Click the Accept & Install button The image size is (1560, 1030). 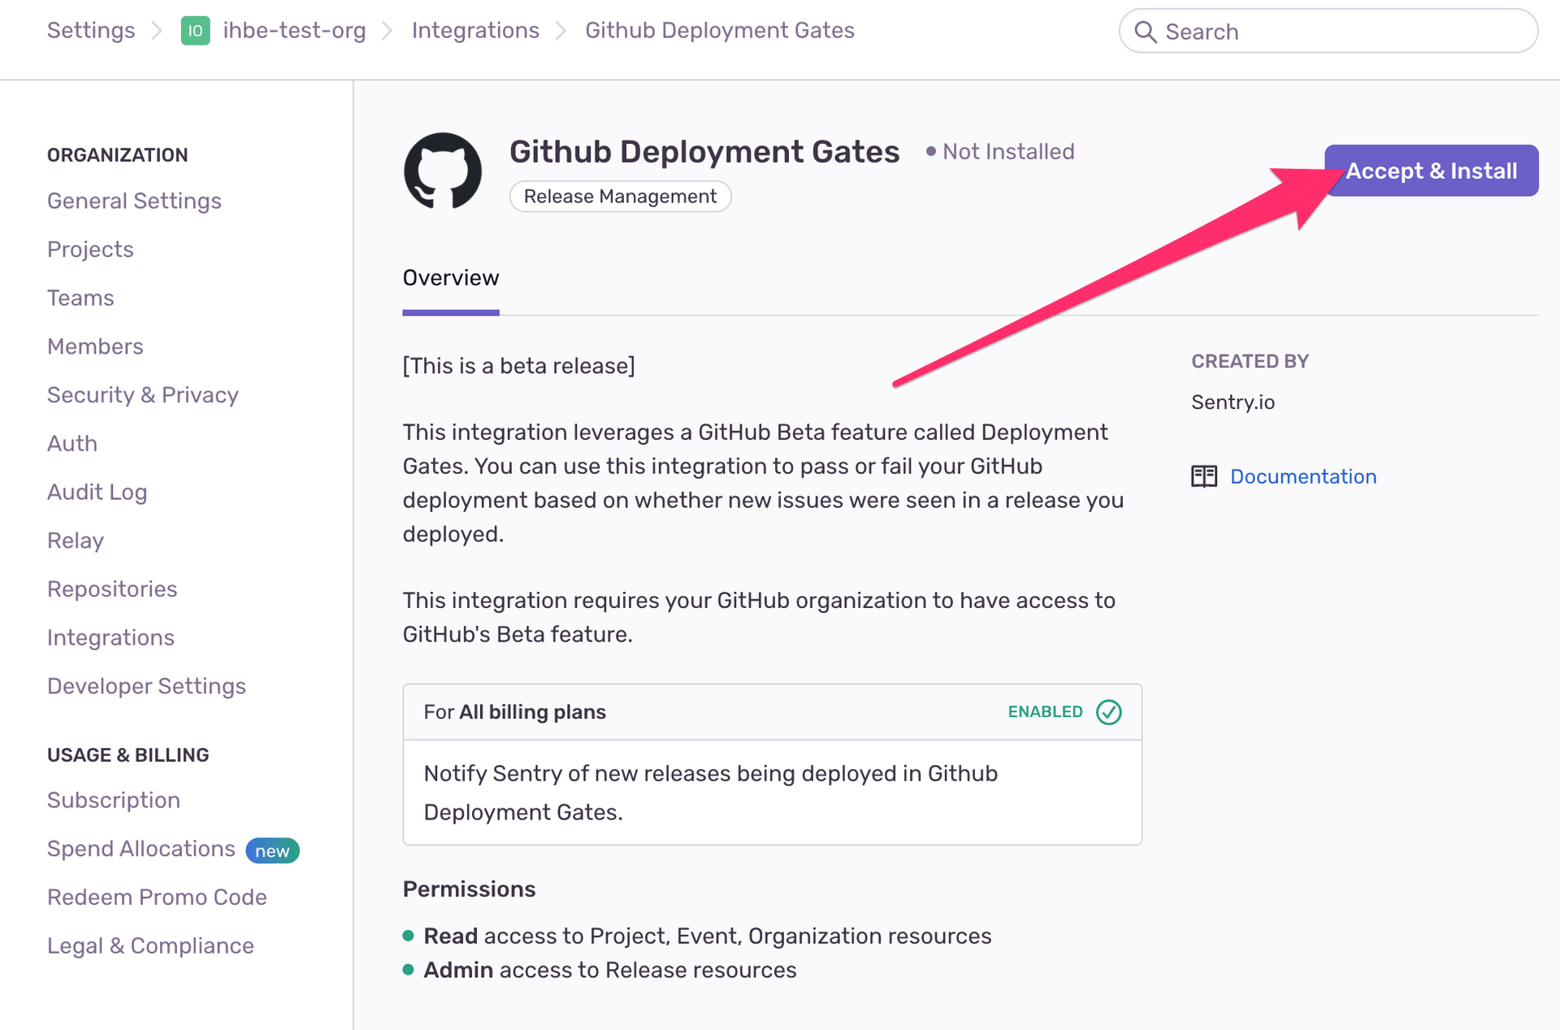click(1431, 170)
